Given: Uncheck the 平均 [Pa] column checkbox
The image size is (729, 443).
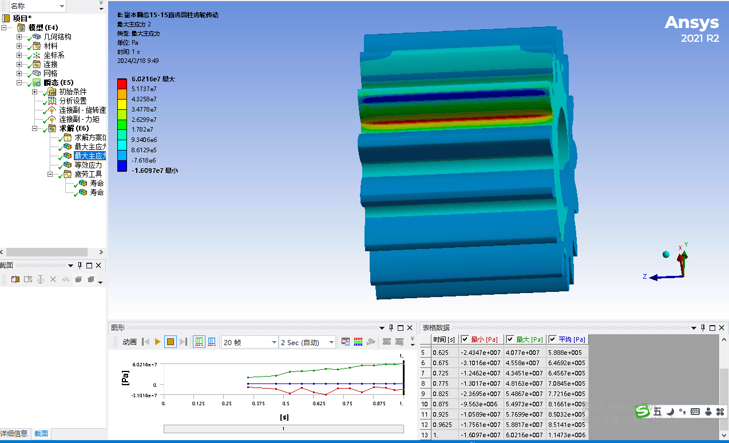Looking at the screenshot, I should [552, 339].
